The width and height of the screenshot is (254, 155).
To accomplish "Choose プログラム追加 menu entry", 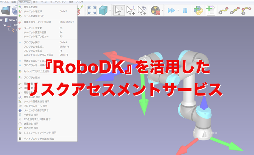I will coord(47,77).
